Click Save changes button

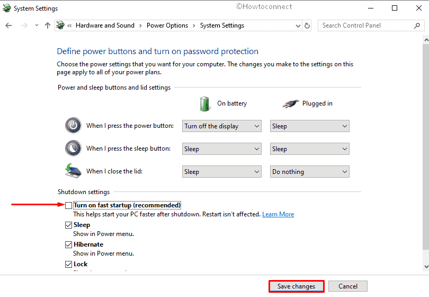click(296, 286)
